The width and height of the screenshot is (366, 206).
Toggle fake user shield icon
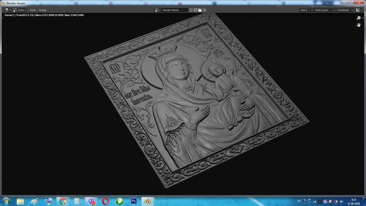(190, 10)
